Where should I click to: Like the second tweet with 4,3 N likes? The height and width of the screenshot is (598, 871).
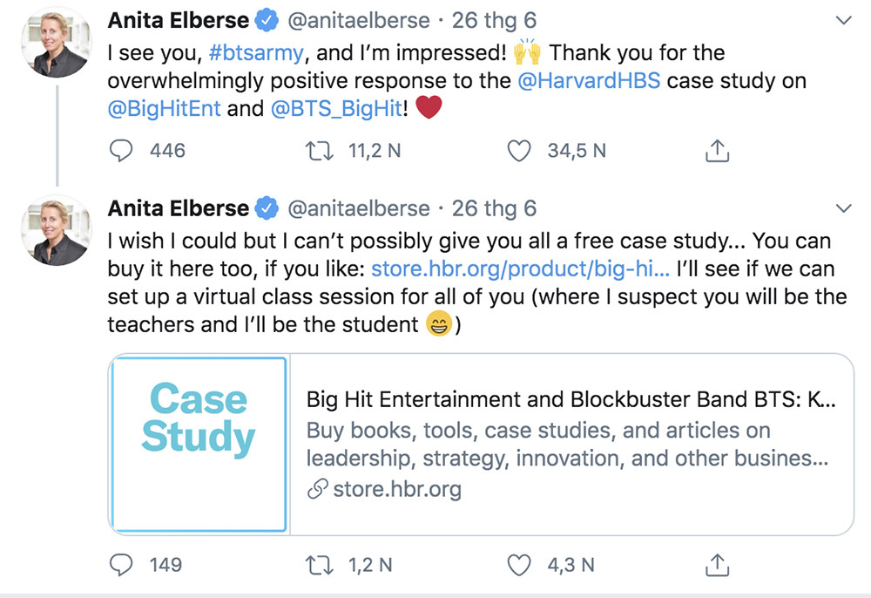[x=519, y=565]
